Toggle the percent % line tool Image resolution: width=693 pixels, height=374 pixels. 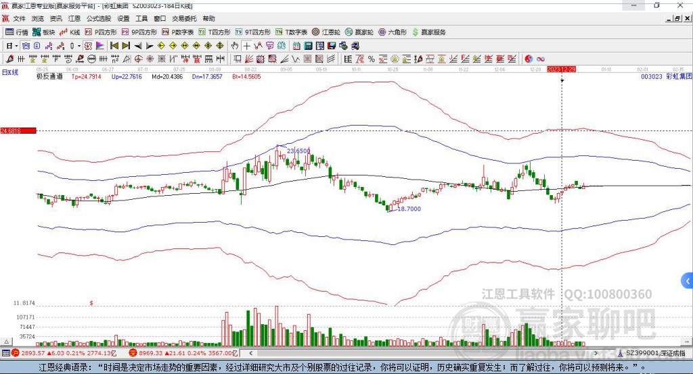(372, 59)
